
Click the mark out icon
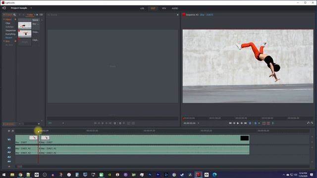coord(256,123)
